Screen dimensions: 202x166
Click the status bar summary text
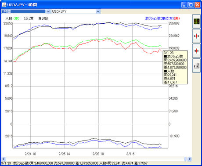click(74, 163)
